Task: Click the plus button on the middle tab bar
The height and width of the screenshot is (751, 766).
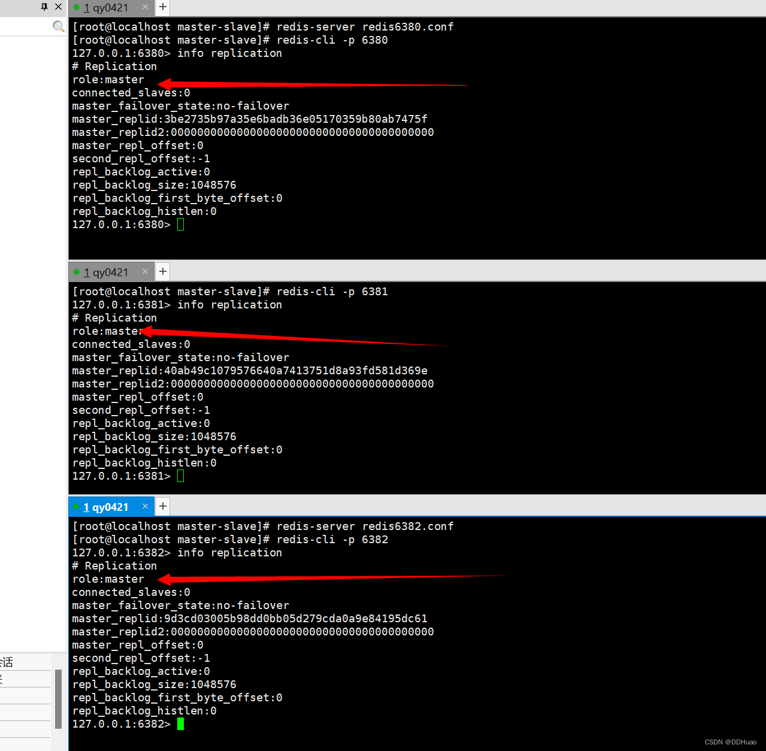Action: tap(162, 271)
